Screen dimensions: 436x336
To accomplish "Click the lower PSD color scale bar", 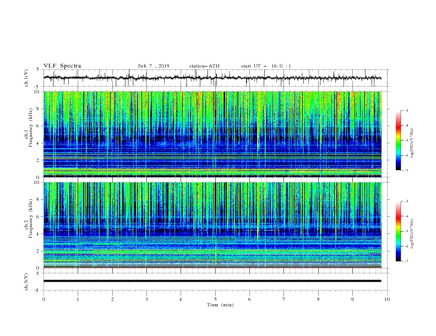I will click(x=398, y=231).
